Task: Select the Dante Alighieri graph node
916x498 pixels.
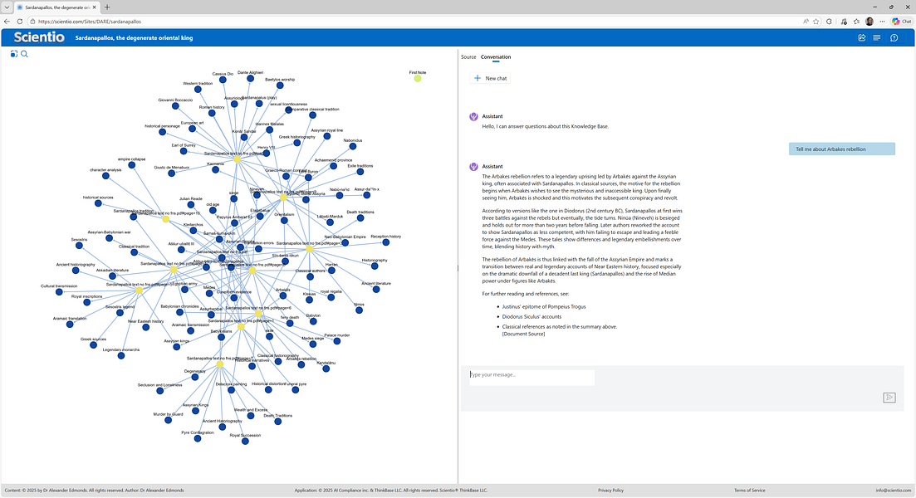Action: click(x=250, y=78)
